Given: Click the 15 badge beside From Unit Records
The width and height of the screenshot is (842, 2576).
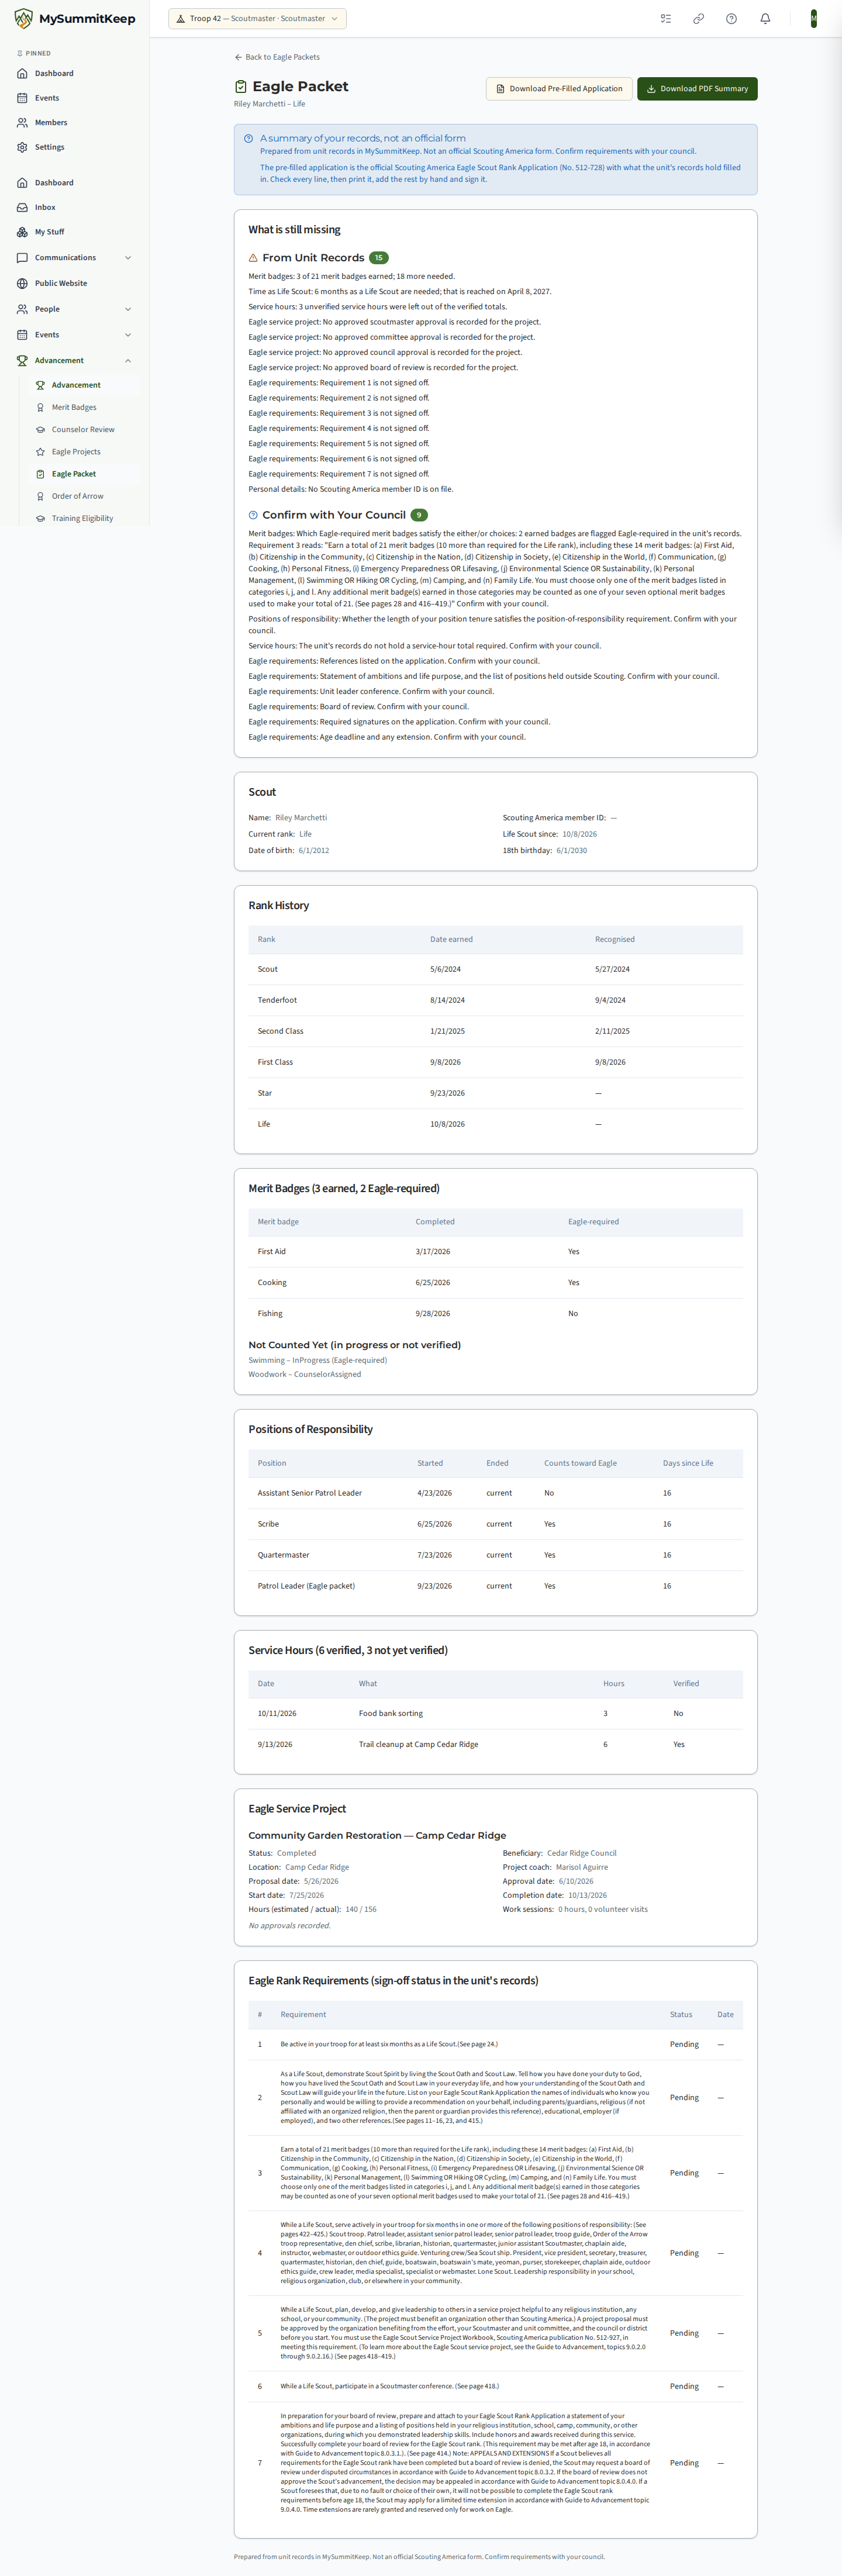Looking at the screenshot, I should (378, 258).
